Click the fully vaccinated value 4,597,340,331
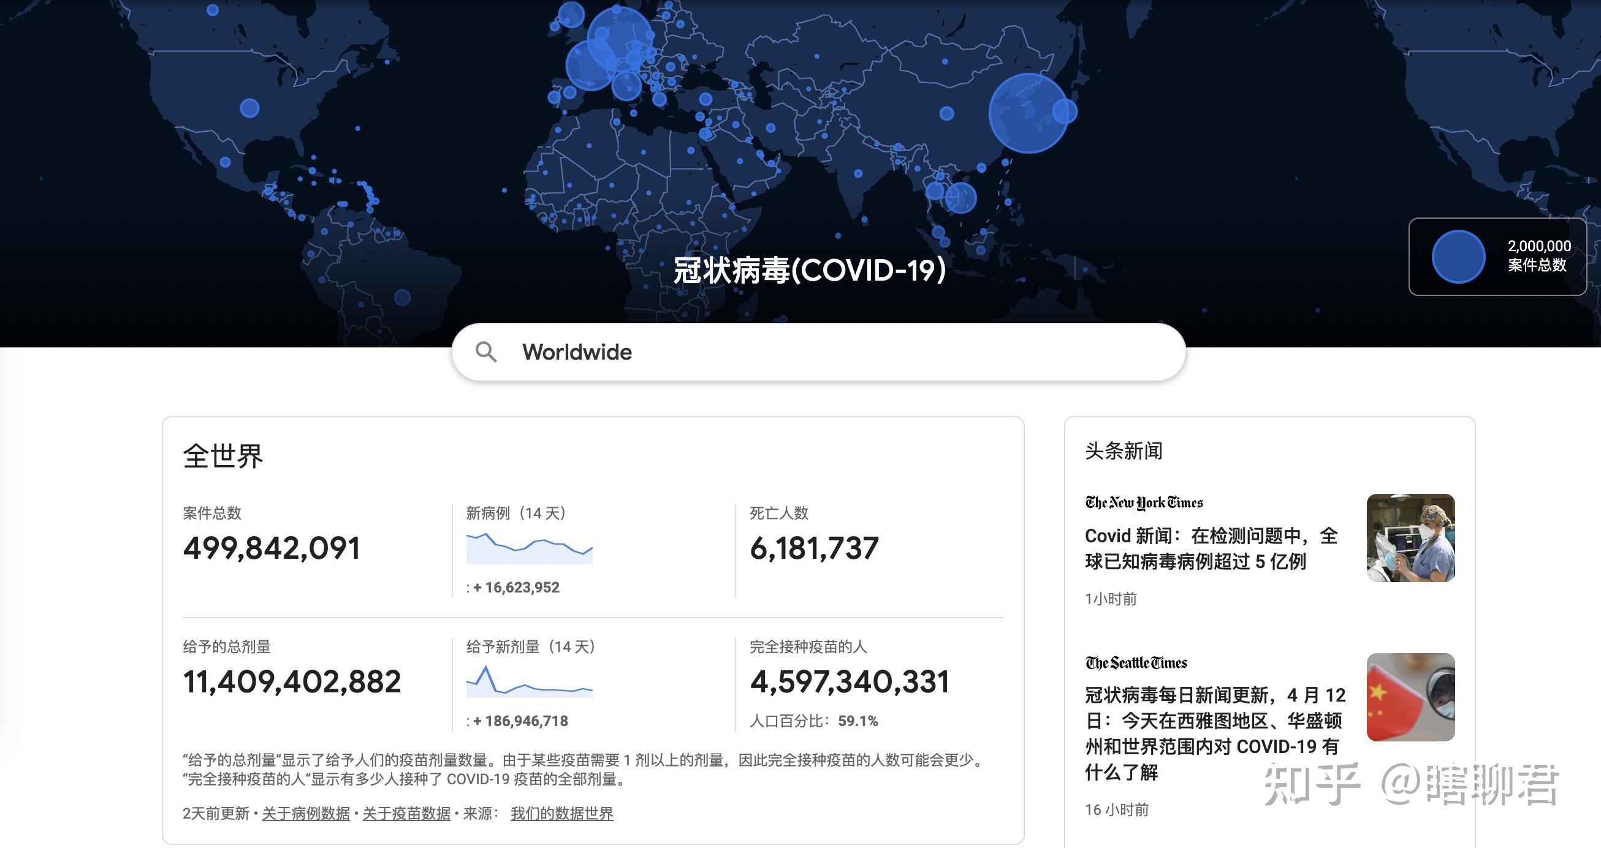Viewport: 1601px width, 848px height. tap(850, 681)
